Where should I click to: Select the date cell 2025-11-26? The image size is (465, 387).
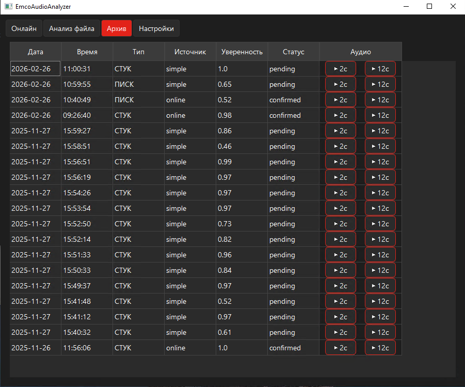[x=36, y=348]
